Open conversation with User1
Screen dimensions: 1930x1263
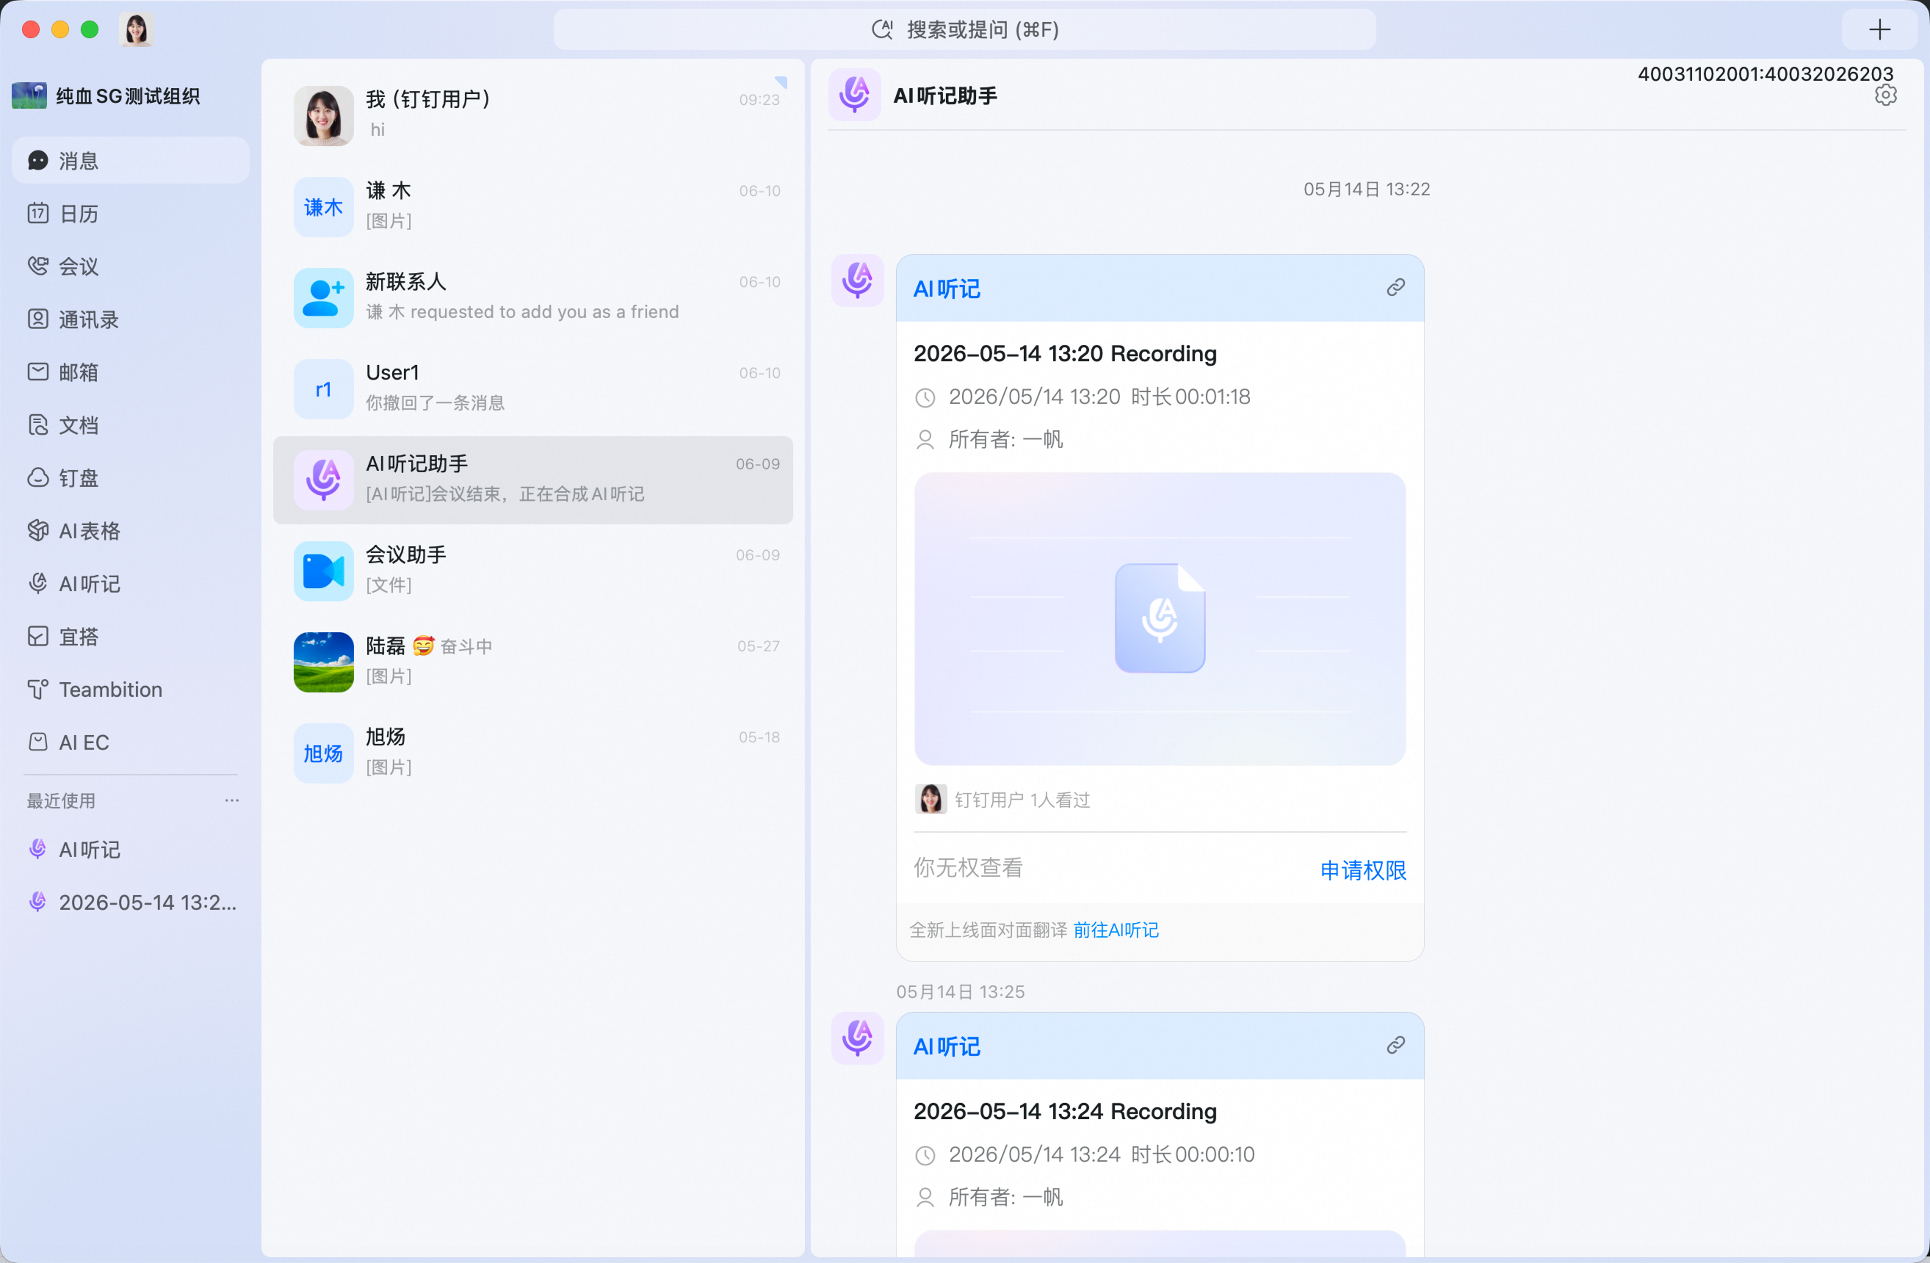point(533,388)
